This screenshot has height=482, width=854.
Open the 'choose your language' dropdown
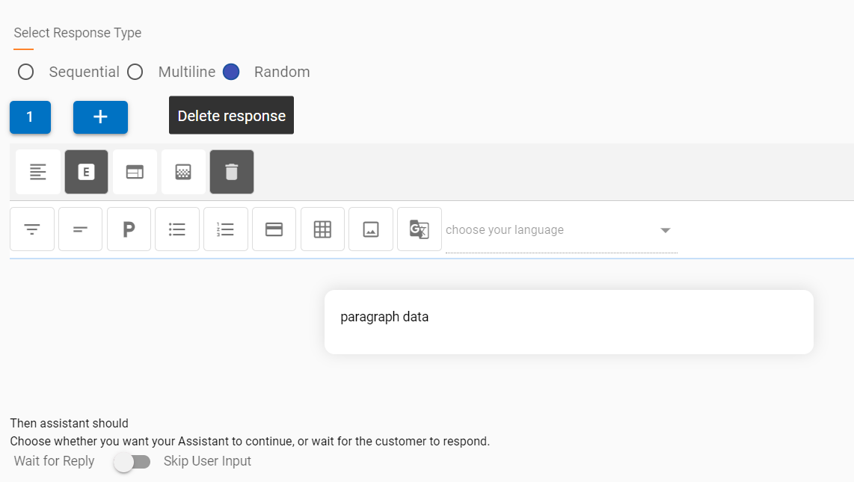(x=561, y=229)
